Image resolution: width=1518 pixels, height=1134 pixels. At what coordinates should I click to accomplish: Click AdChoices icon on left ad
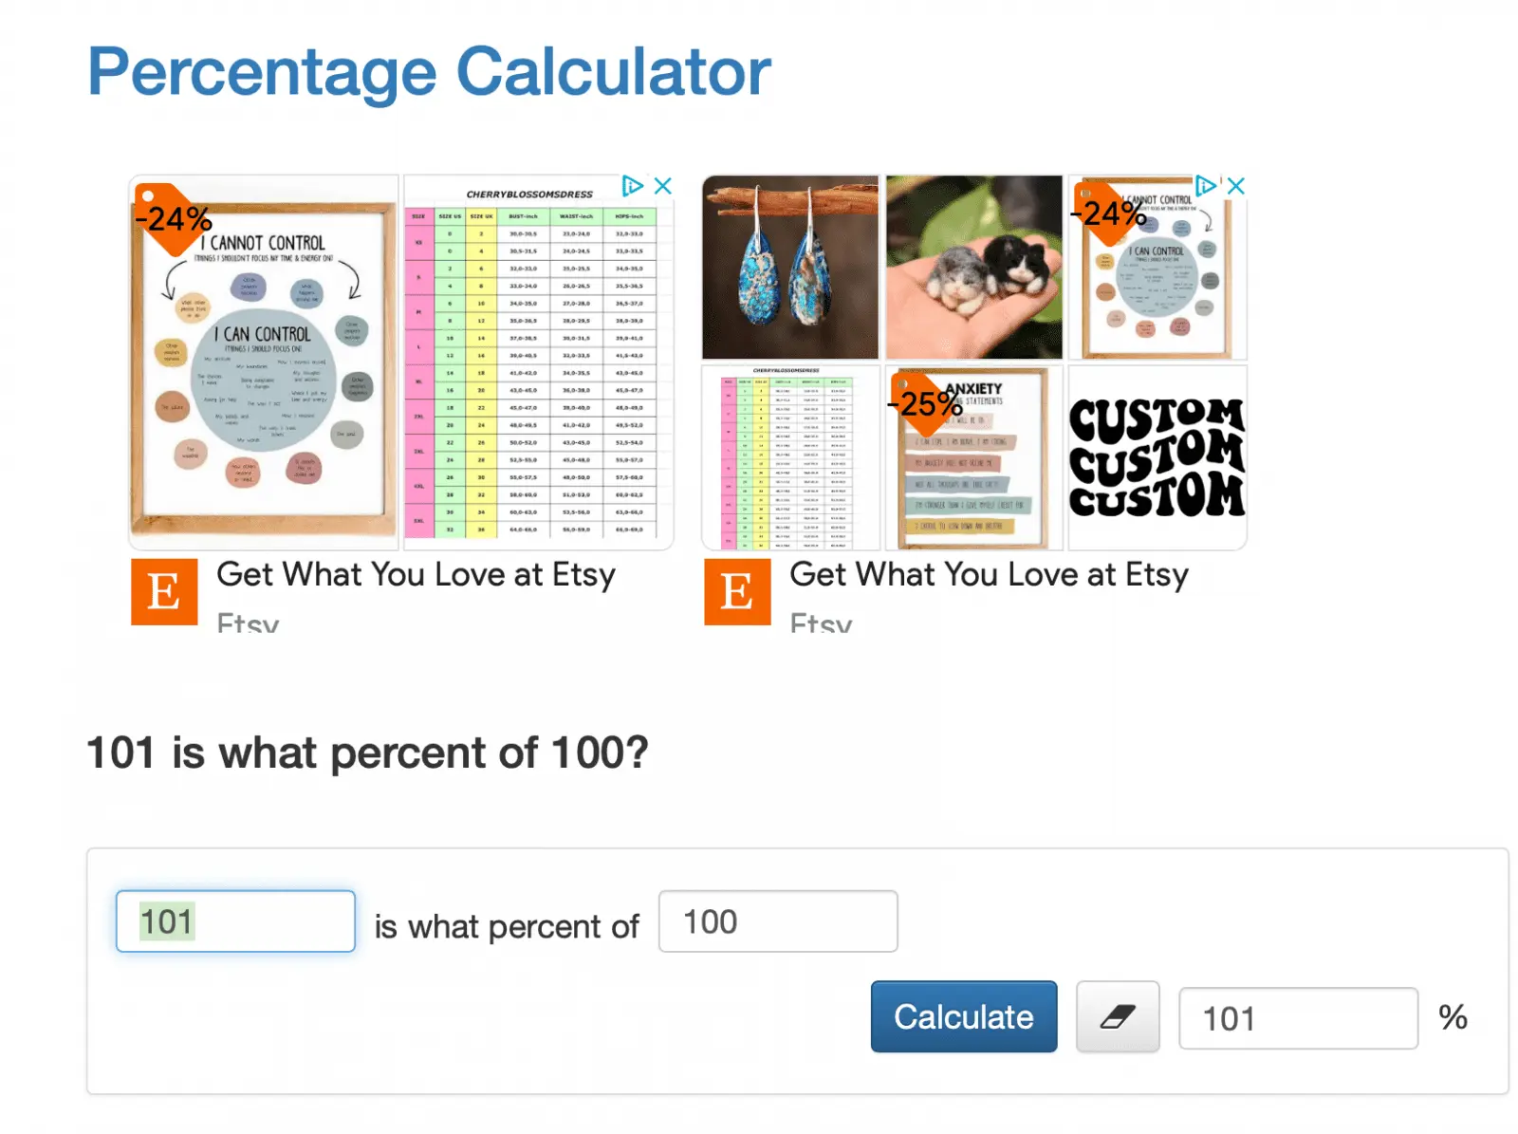tap(632, 186)
